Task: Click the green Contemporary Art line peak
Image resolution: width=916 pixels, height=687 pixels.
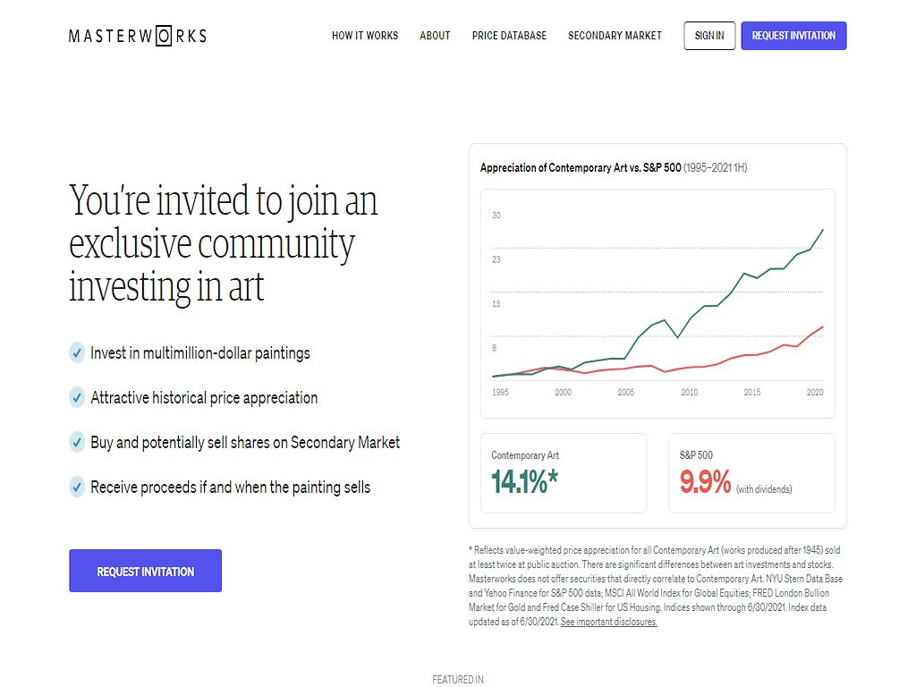Action: pos(823,230)
